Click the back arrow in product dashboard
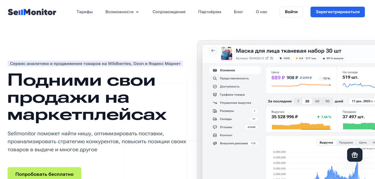The width and height of the screenshot is (375, 179). point(213,50)
